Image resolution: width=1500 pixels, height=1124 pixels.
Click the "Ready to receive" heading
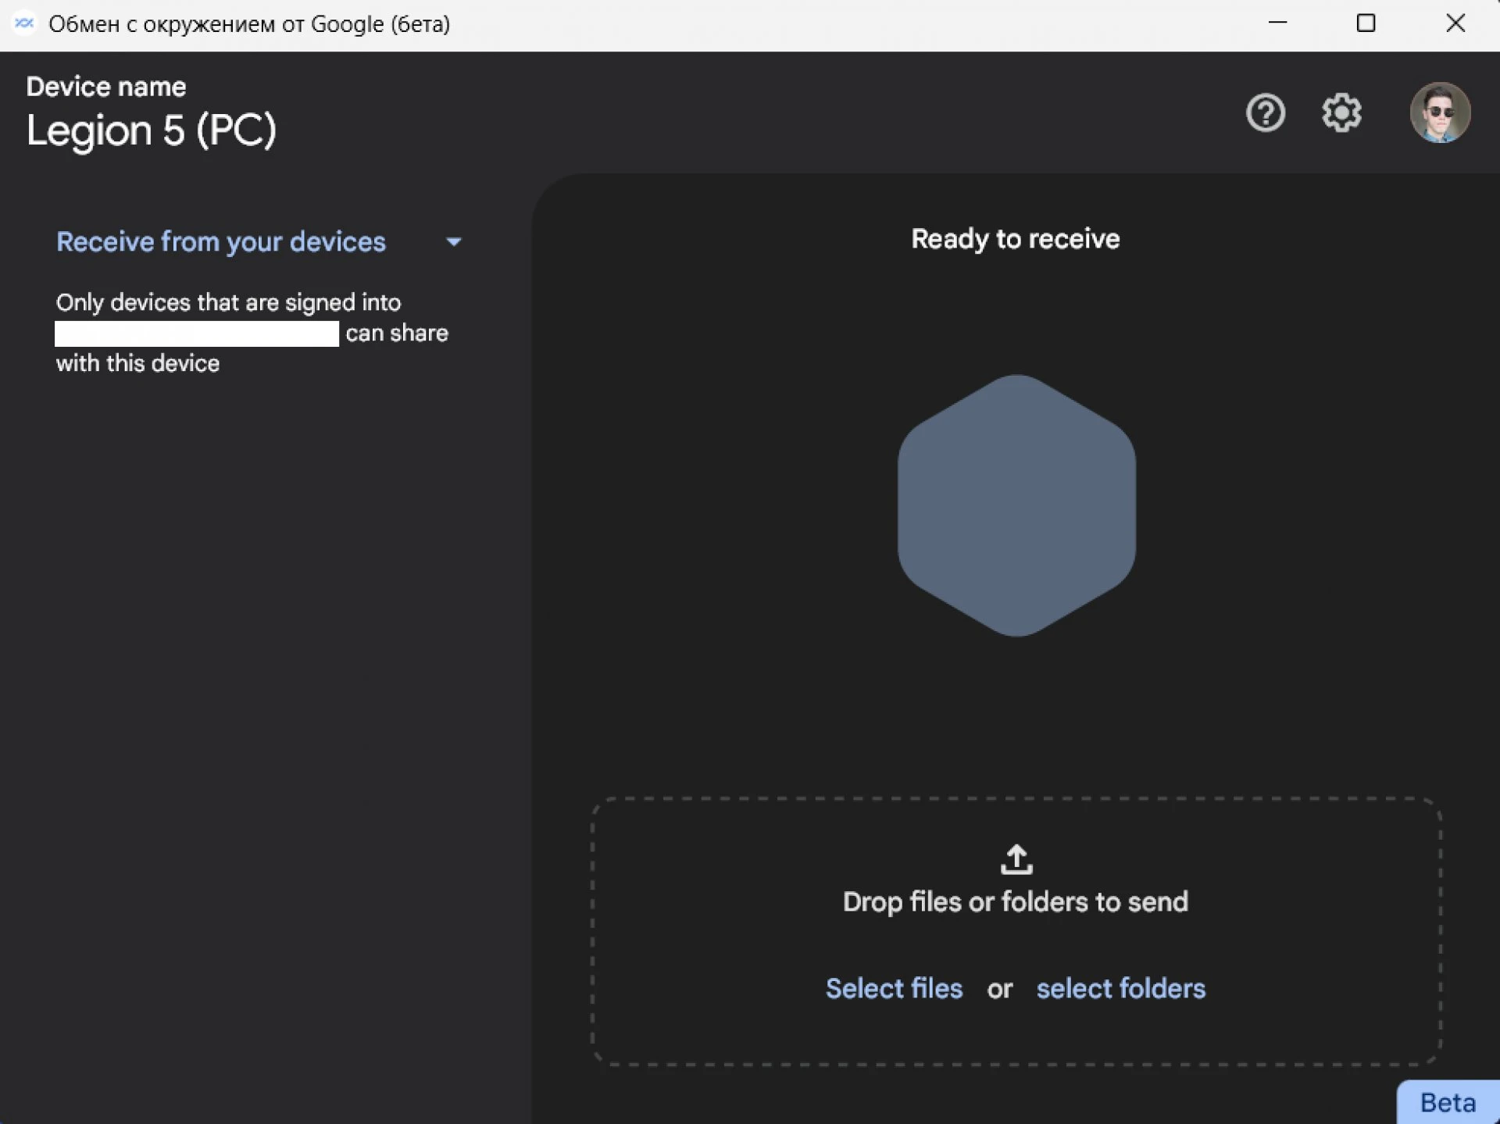point(1015,239)
